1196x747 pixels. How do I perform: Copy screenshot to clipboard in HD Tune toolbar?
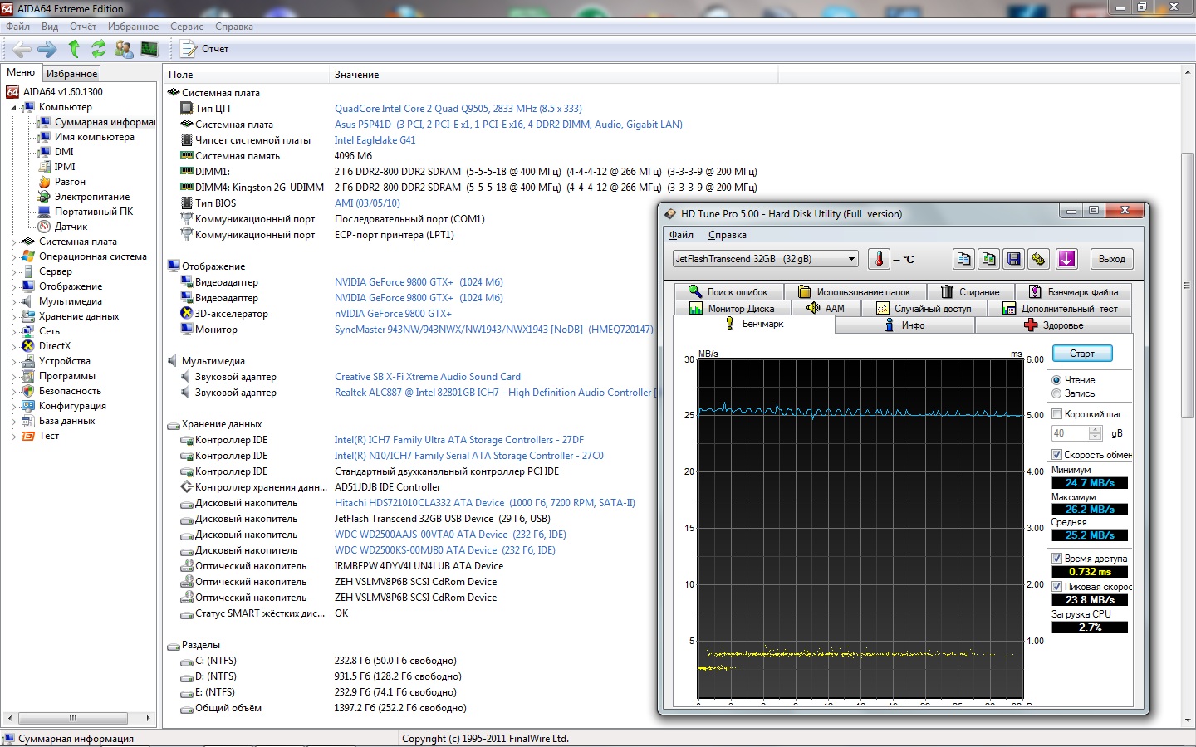pos(988,259)
